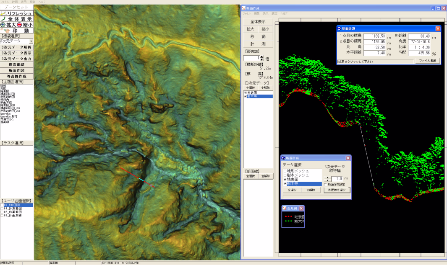
Task: Uncheck 地表面 in the 3次元データ list
Action: tap(246, 93)
